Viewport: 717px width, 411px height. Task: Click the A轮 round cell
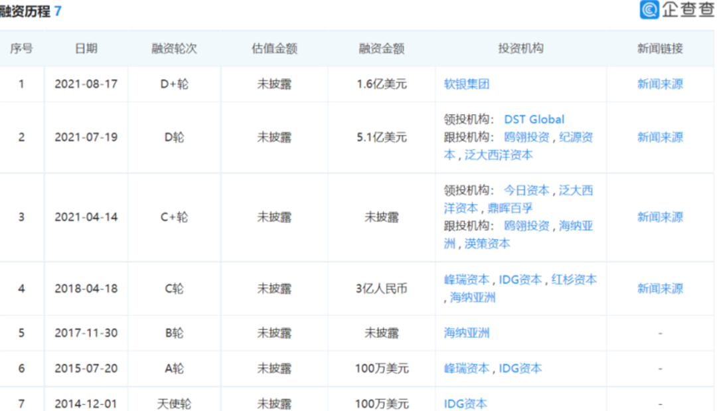(174, 369)
